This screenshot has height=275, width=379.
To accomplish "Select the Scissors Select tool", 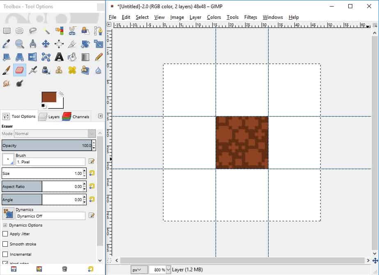I will click(x=72, y=31).
